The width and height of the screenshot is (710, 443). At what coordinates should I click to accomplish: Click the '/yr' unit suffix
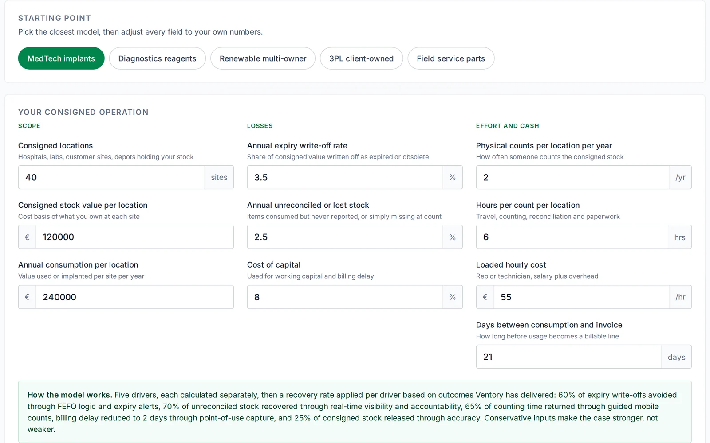pyautogui.click(x=680, y=177)
